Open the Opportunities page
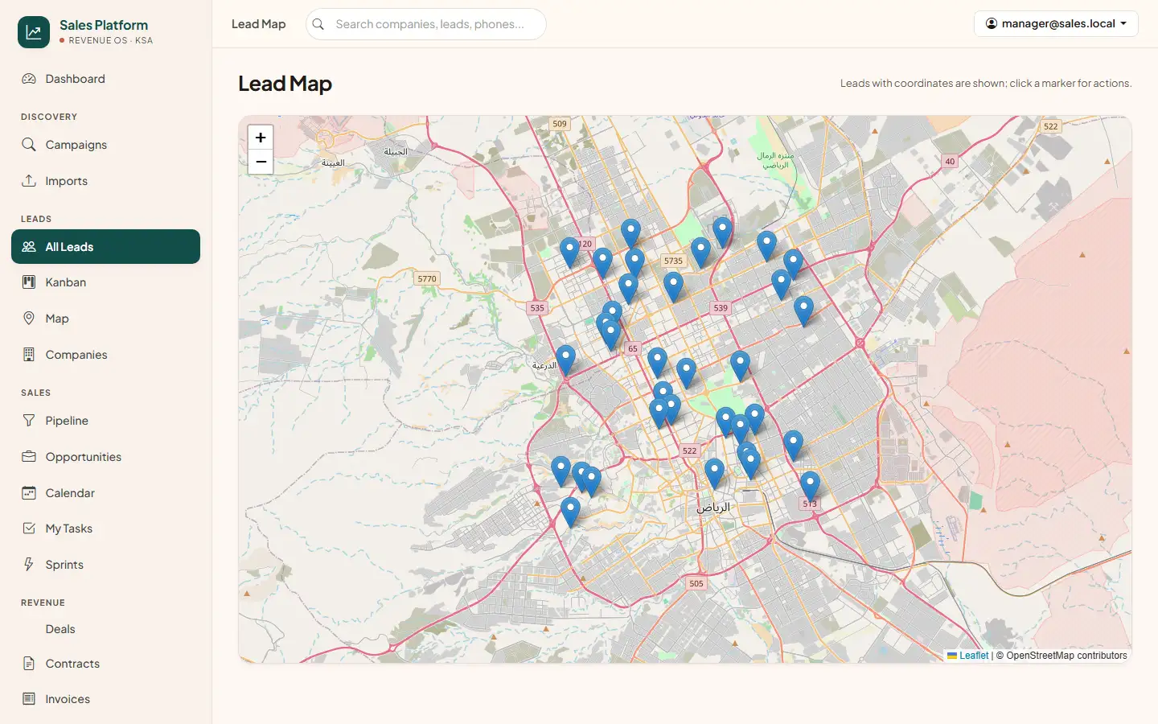Viewport: 1158px width, 724px height. point(105,457)
